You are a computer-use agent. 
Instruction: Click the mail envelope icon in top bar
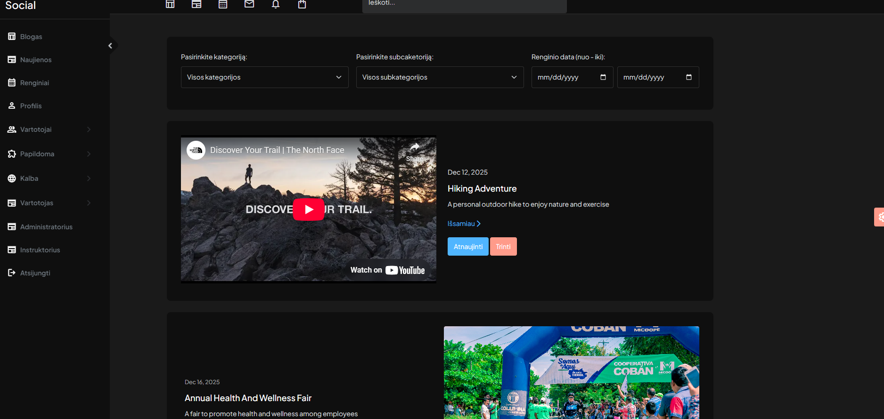pos(249,4)
